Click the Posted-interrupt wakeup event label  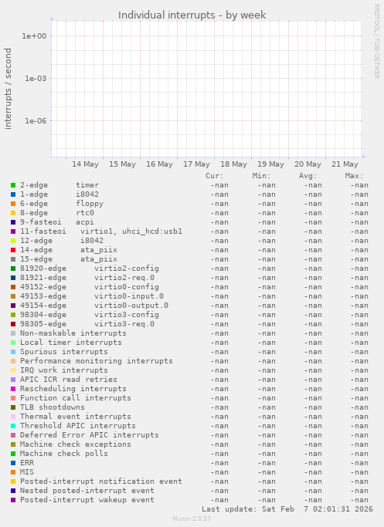87,500
